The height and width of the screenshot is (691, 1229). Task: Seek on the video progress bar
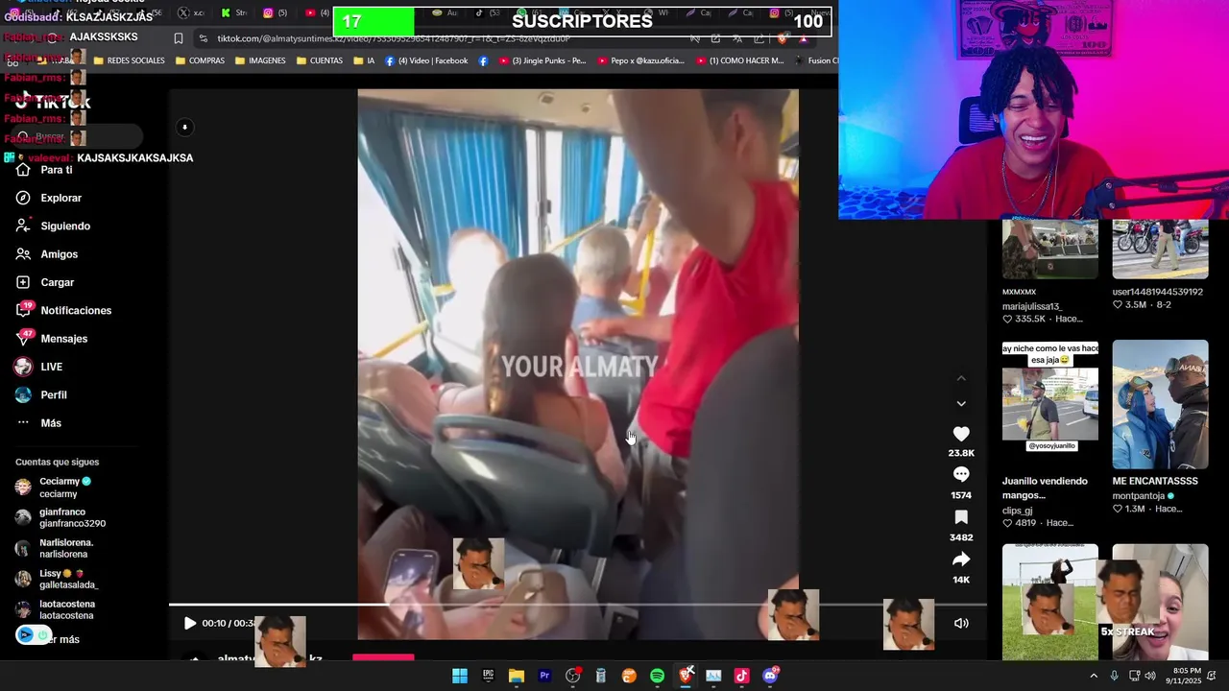click(577, 605)
